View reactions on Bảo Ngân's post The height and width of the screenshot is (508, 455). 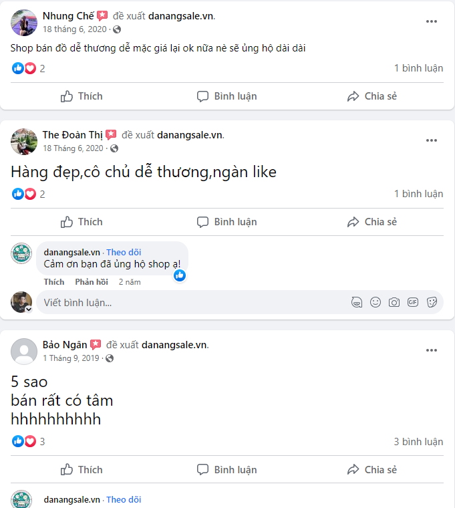[x=28, y=441]
